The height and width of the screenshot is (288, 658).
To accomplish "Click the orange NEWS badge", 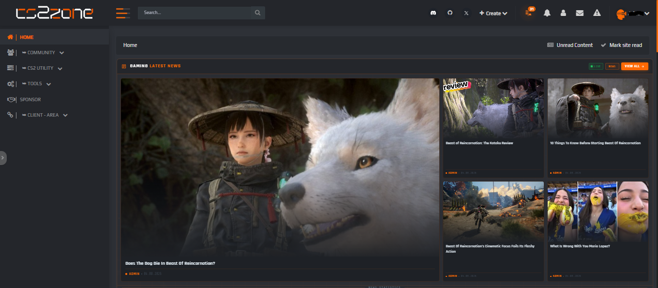I will tap(612, 66).
